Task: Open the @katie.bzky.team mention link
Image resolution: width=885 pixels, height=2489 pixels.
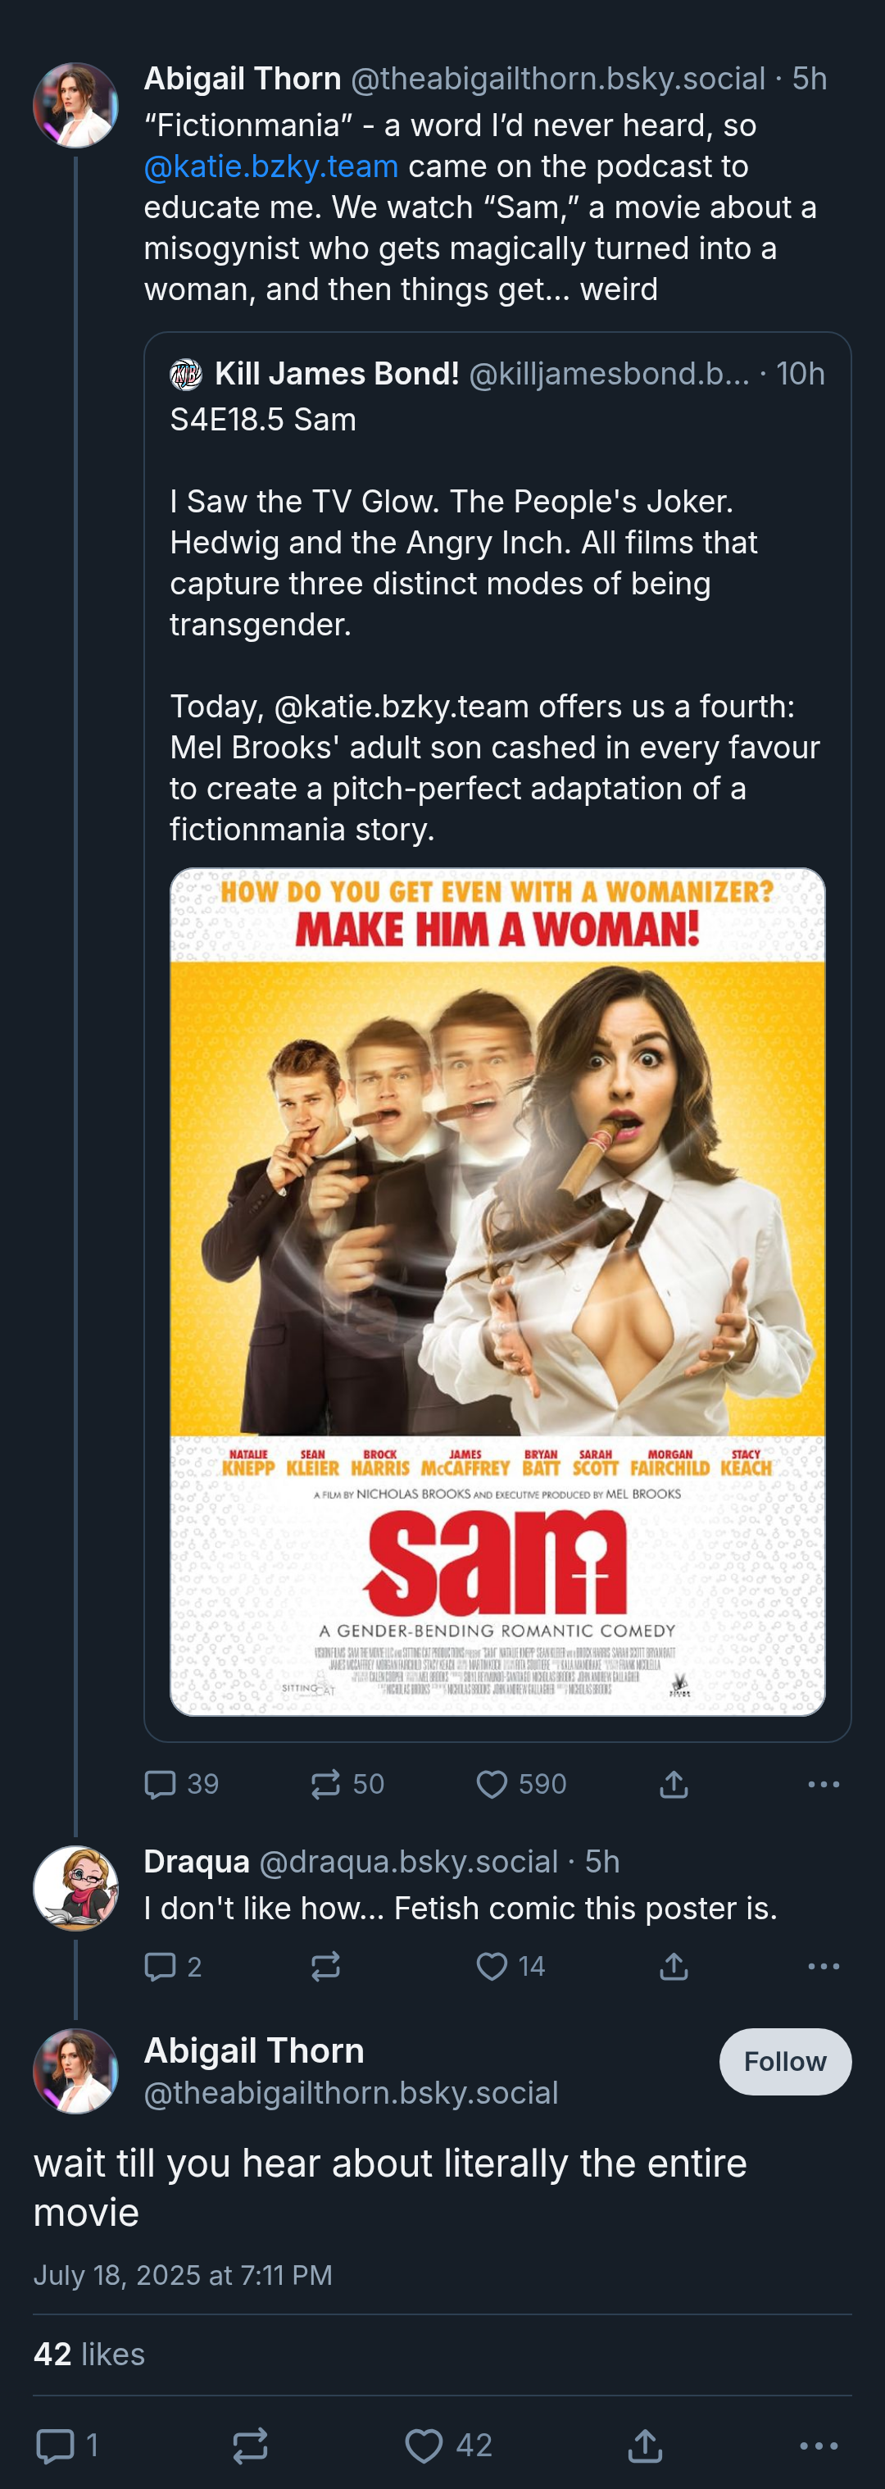Action: 270,166
